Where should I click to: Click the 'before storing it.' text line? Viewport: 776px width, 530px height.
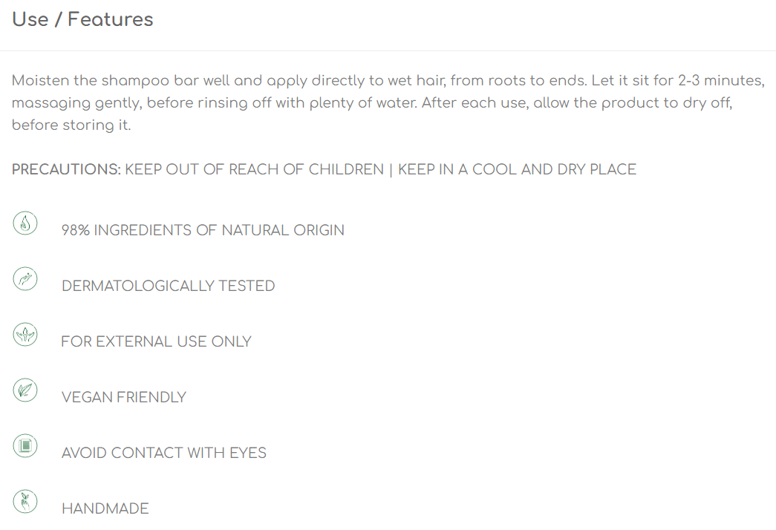tap(71, 125)
